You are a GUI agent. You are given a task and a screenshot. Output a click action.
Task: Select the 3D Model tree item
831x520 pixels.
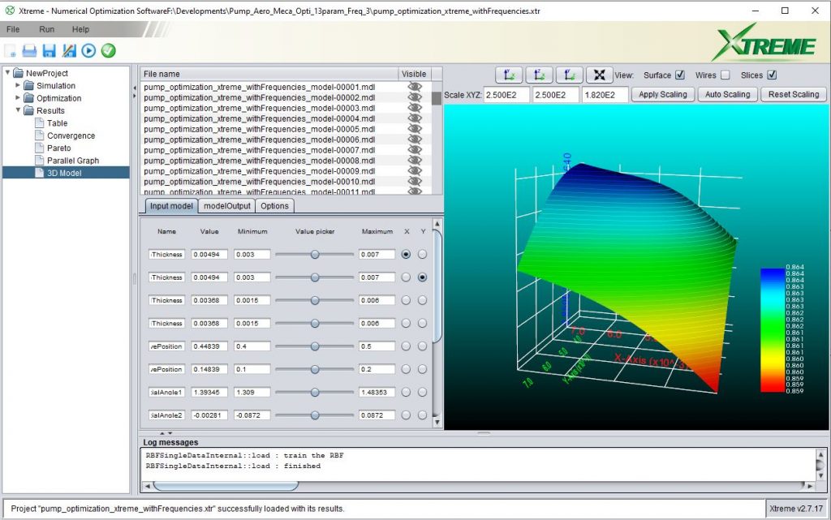64,173
